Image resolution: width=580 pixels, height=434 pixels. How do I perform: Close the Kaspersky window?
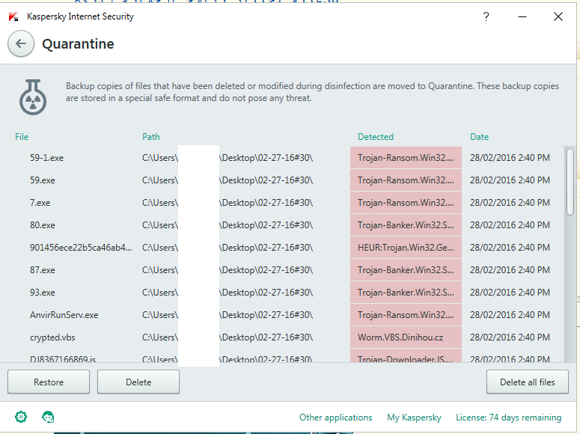pos(558,16)
